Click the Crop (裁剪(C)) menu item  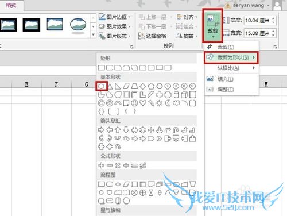click(232, 47)
